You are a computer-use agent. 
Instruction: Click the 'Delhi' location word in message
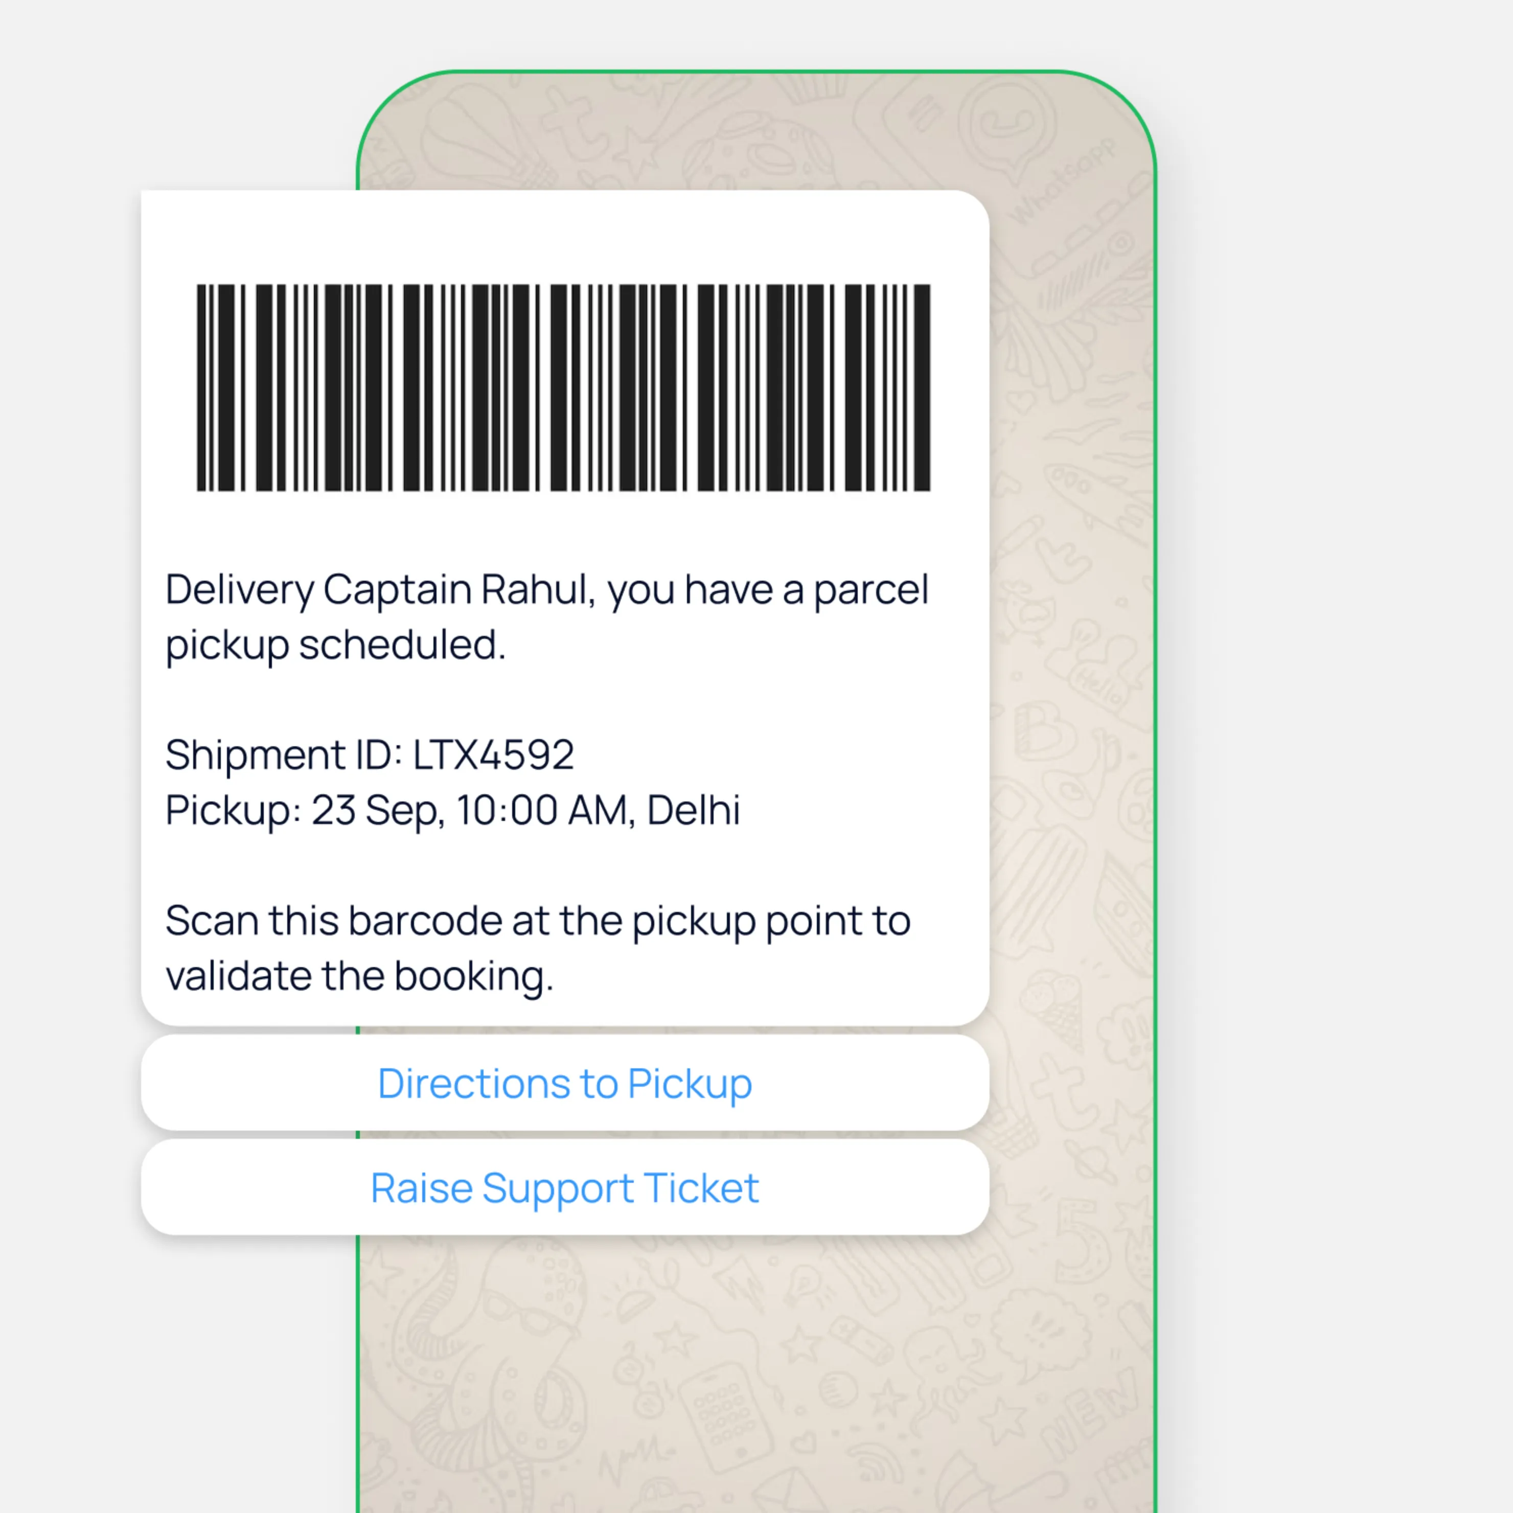click(x=693, y=810)
